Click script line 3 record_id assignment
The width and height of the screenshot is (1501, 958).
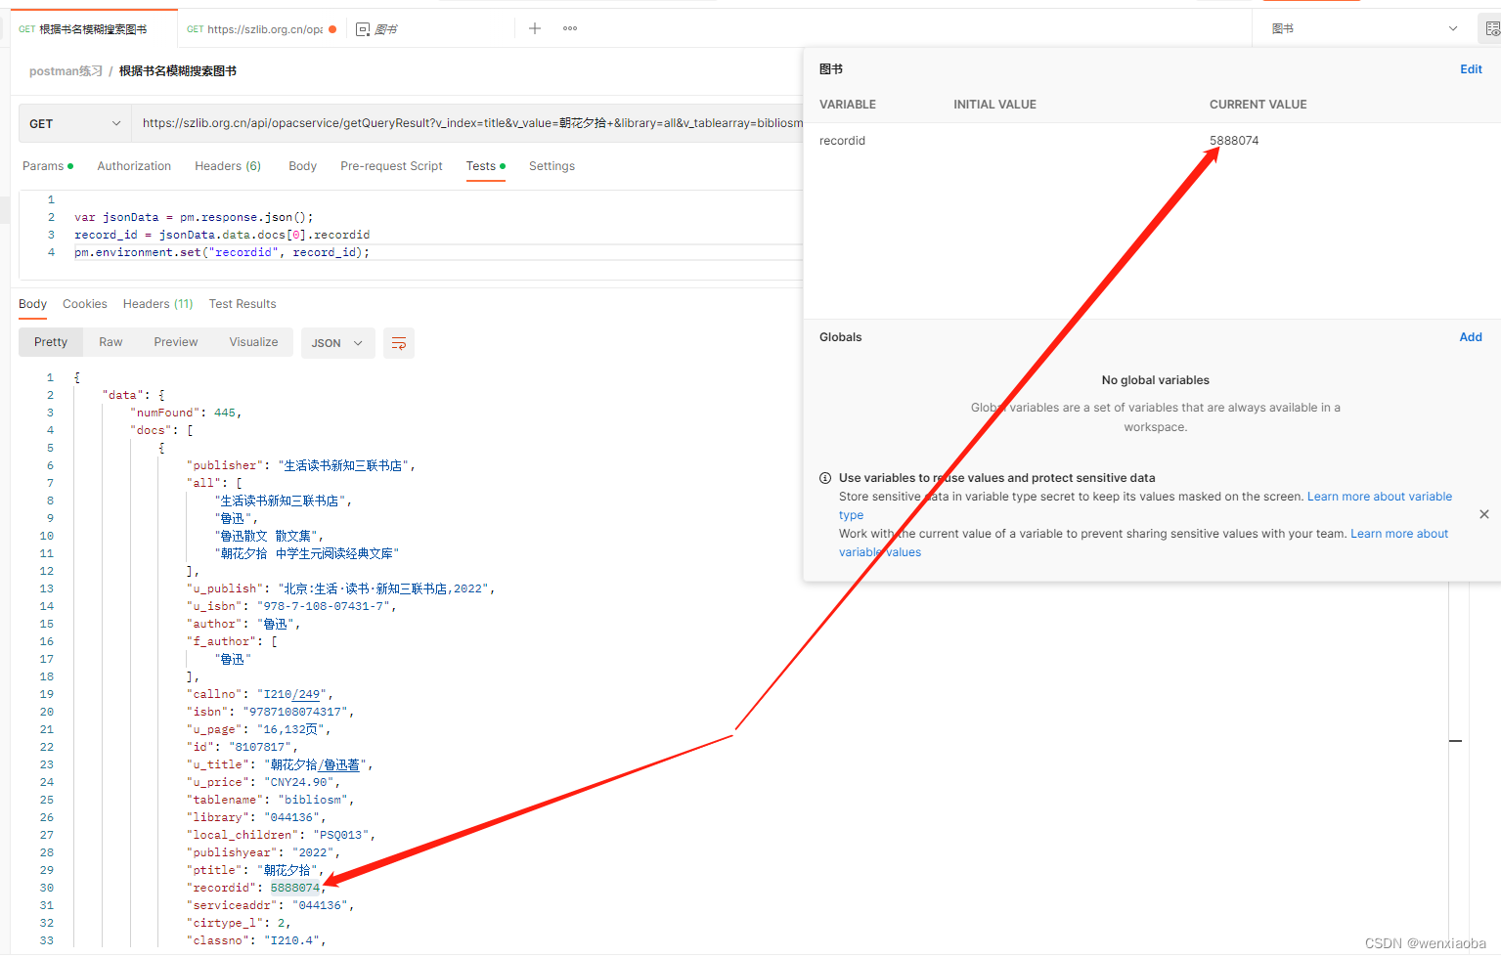pyautogui.click(x=222, y=235)
